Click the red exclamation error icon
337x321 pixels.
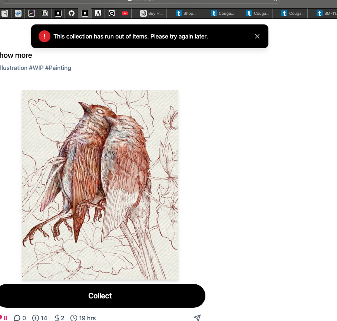tap(44, 36)
